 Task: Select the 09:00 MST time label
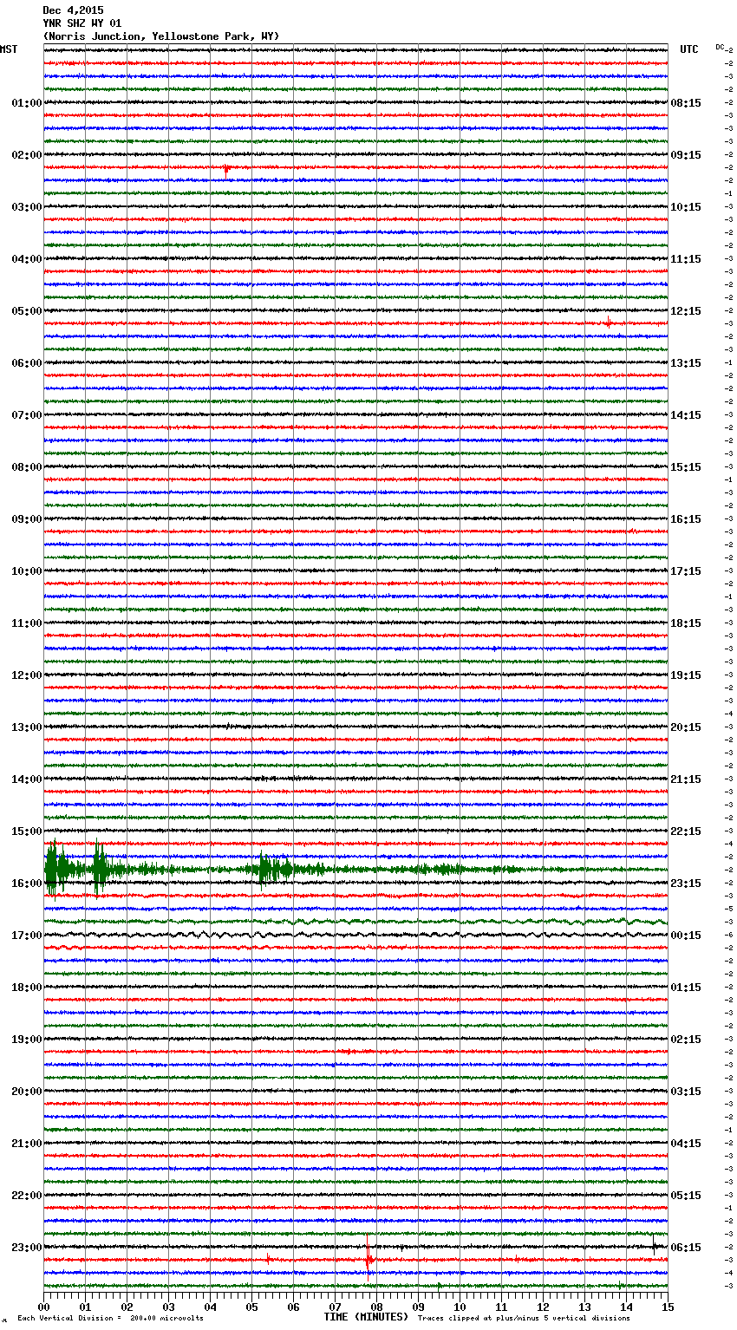[x=26, y=519]
